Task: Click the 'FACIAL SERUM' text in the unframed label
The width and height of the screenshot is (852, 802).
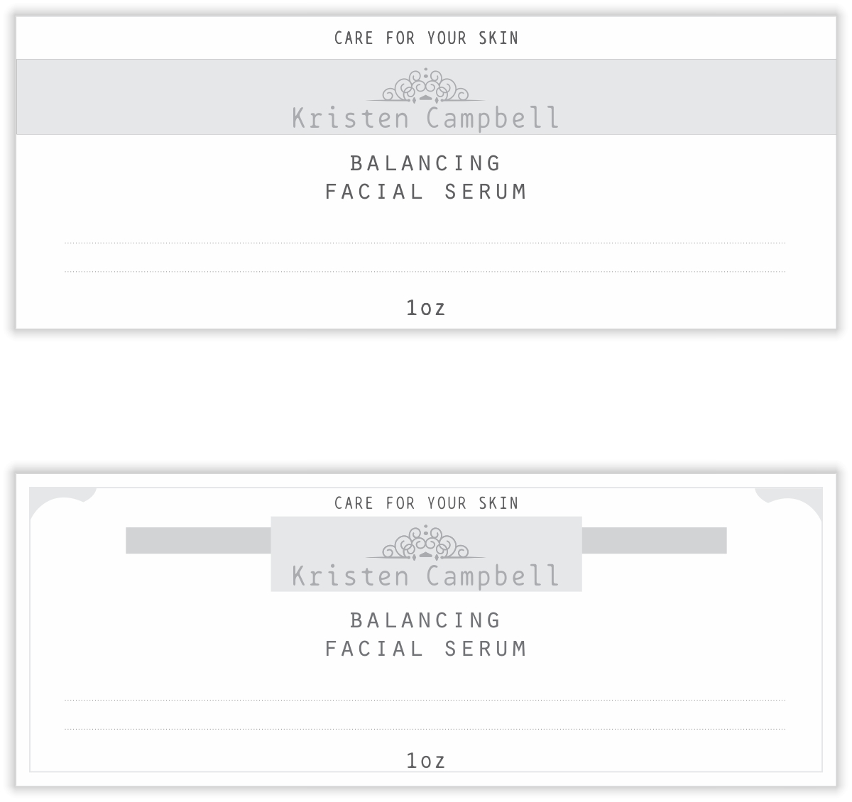Action: 426,192
